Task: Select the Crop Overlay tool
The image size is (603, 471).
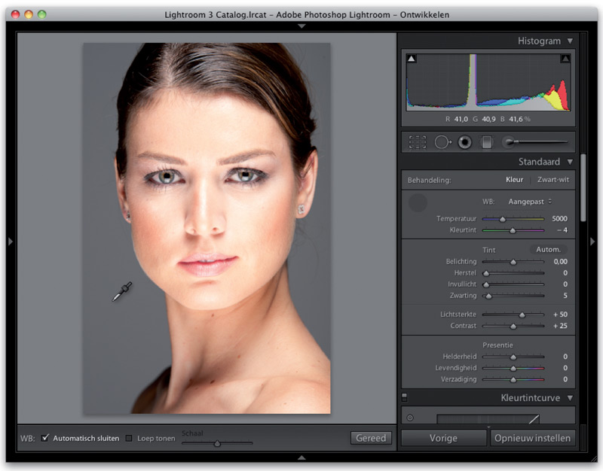Action: (418, 141)
